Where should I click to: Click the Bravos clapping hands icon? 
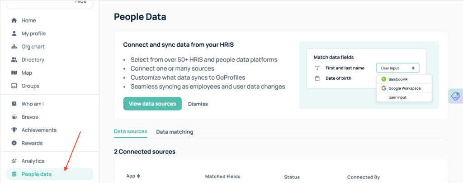[x=14, y=117]
